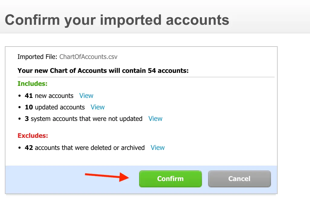Click Confirm to finish the import
This screenshot has height=204, width=310.
[170, 179]
